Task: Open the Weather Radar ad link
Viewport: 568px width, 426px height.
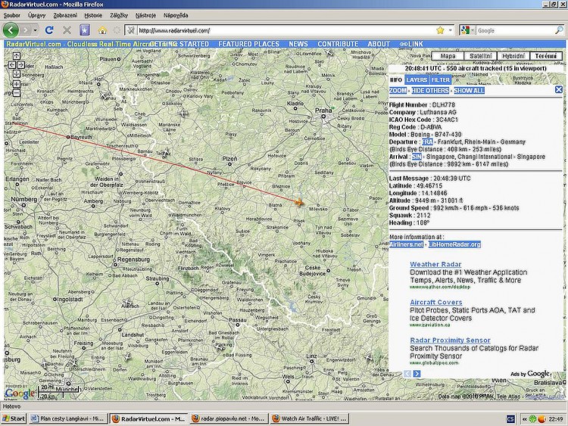Action: (x=435, y=264)
